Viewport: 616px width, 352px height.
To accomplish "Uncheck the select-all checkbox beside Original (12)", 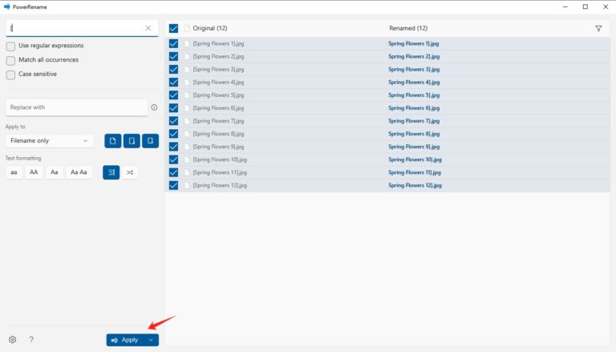I will pos(173,28).
